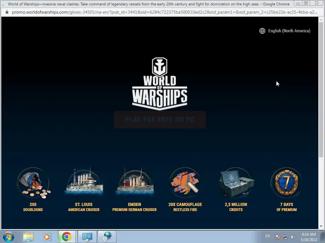Click the Play For Free On PC button
The image size is (325, 243).
(x=160, y=119)
